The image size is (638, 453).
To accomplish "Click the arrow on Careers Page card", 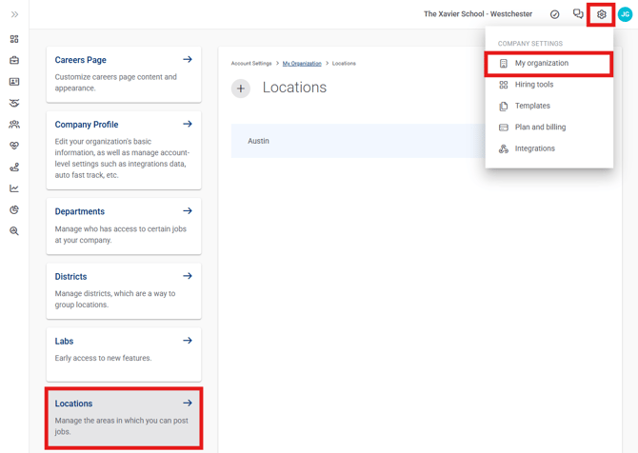I will pyautogui.click(x=188, y=59).
